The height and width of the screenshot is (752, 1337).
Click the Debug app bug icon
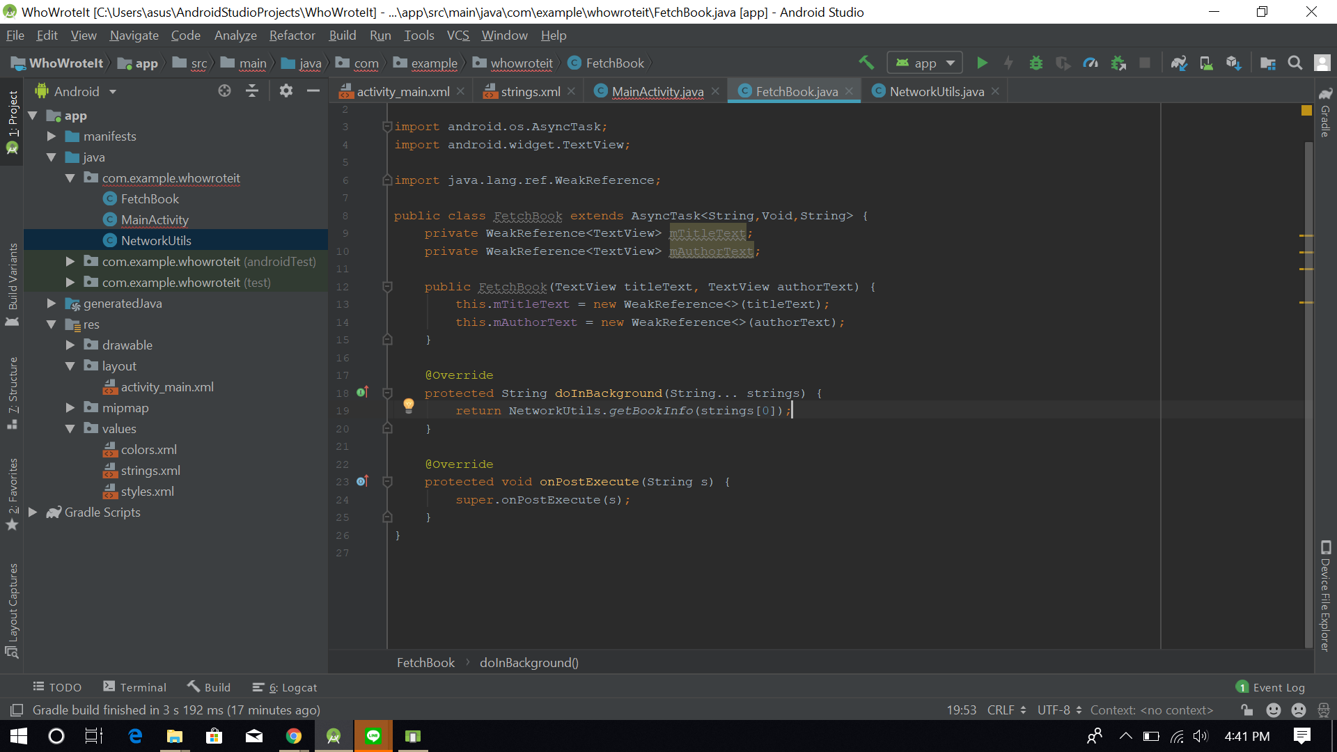point(1036,63)
